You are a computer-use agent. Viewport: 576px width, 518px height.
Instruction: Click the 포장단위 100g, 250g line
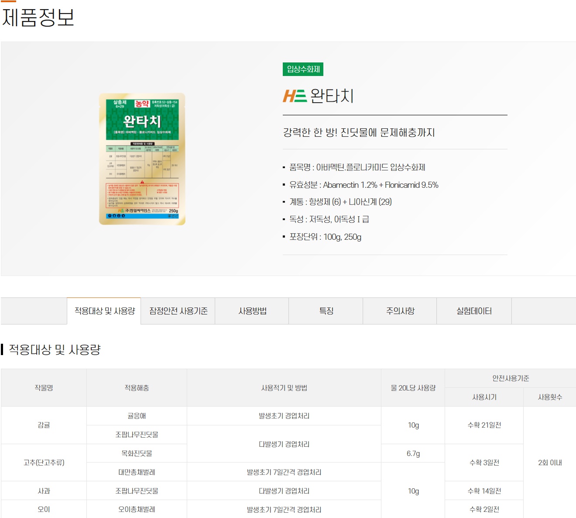point(326,237)
